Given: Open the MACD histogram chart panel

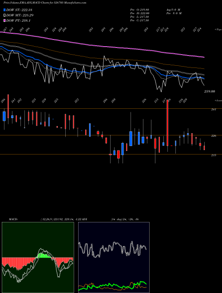Looking at the screenshot, I should click(x=38, y=257).
